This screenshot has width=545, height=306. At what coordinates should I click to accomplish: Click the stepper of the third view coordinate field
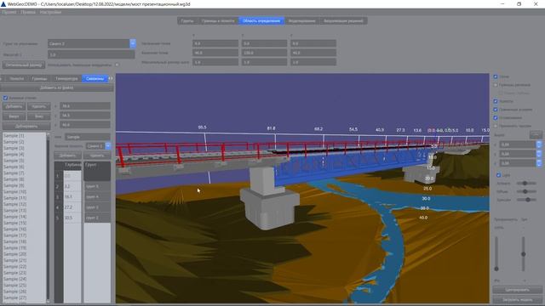(539, 163)
